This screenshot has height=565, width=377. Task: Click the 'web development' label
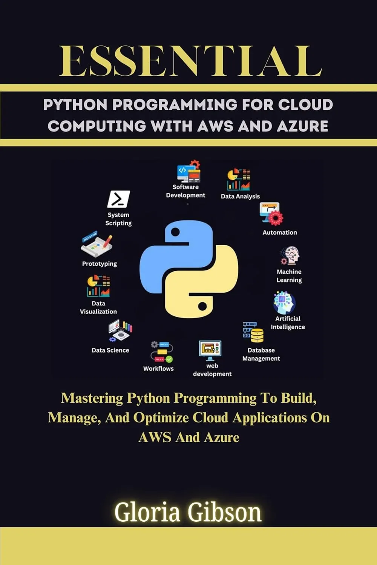pyautogui.click(x=212, y=370)
